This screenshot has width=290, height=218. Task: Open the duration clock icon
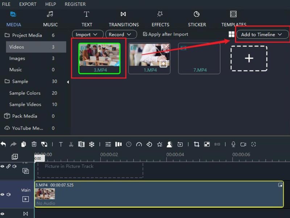129,144
